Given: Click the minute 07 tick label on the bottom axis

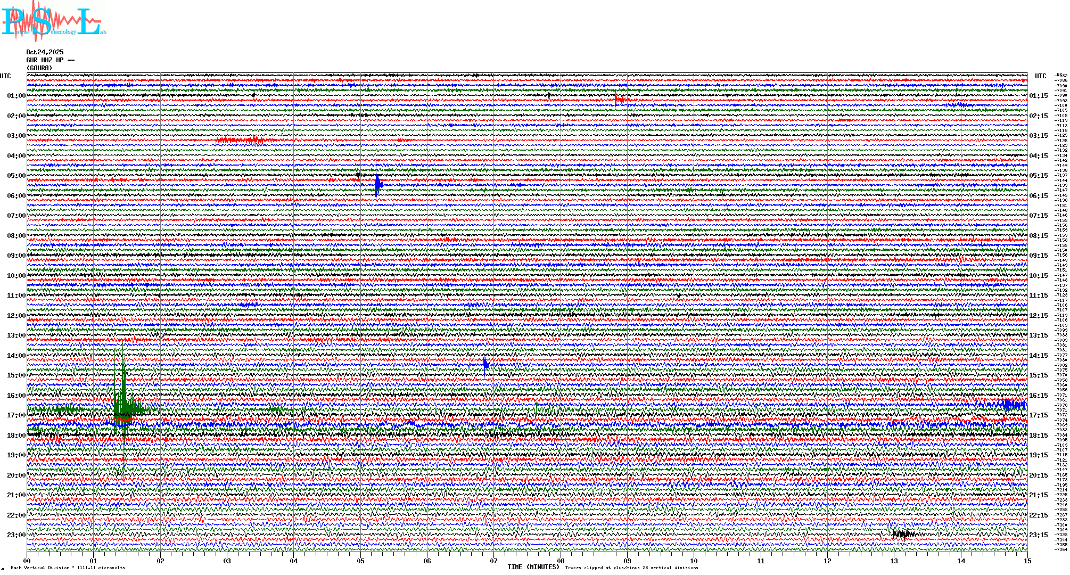Looking at the screenshot, I should point(493,561).
